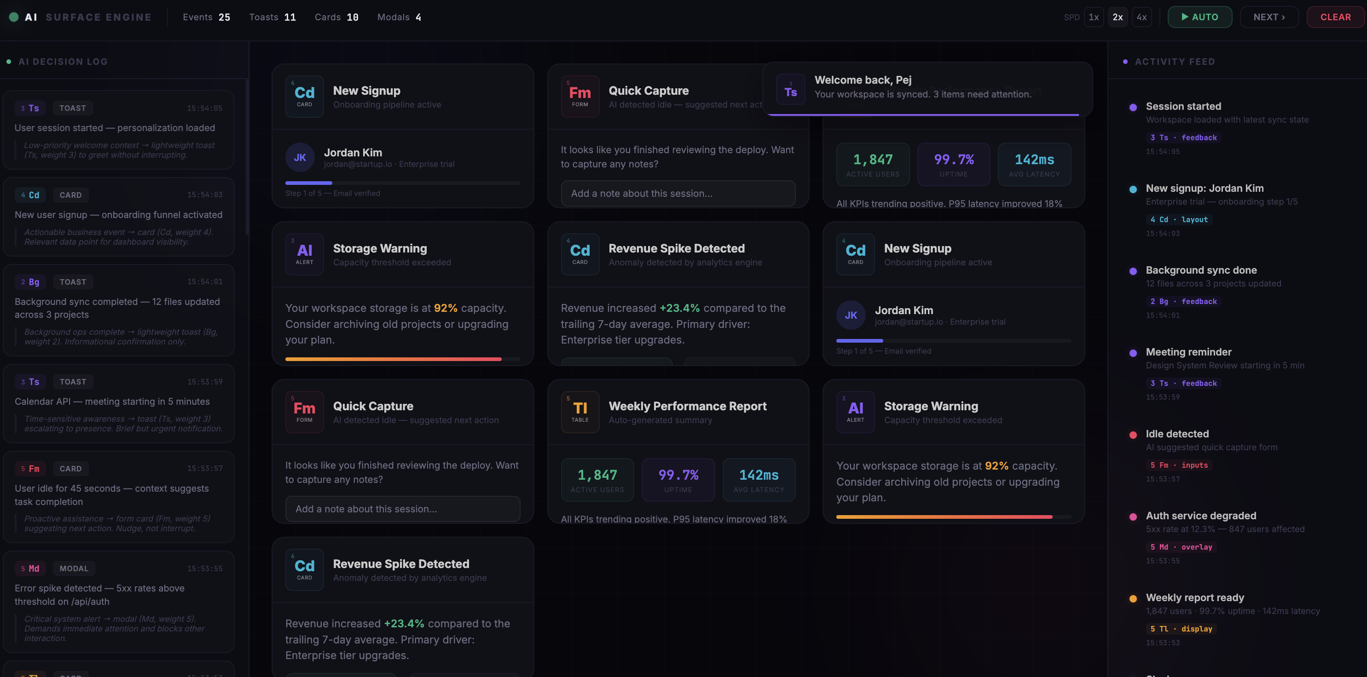Click the Events 25 counter

click(x=206, y=17)
